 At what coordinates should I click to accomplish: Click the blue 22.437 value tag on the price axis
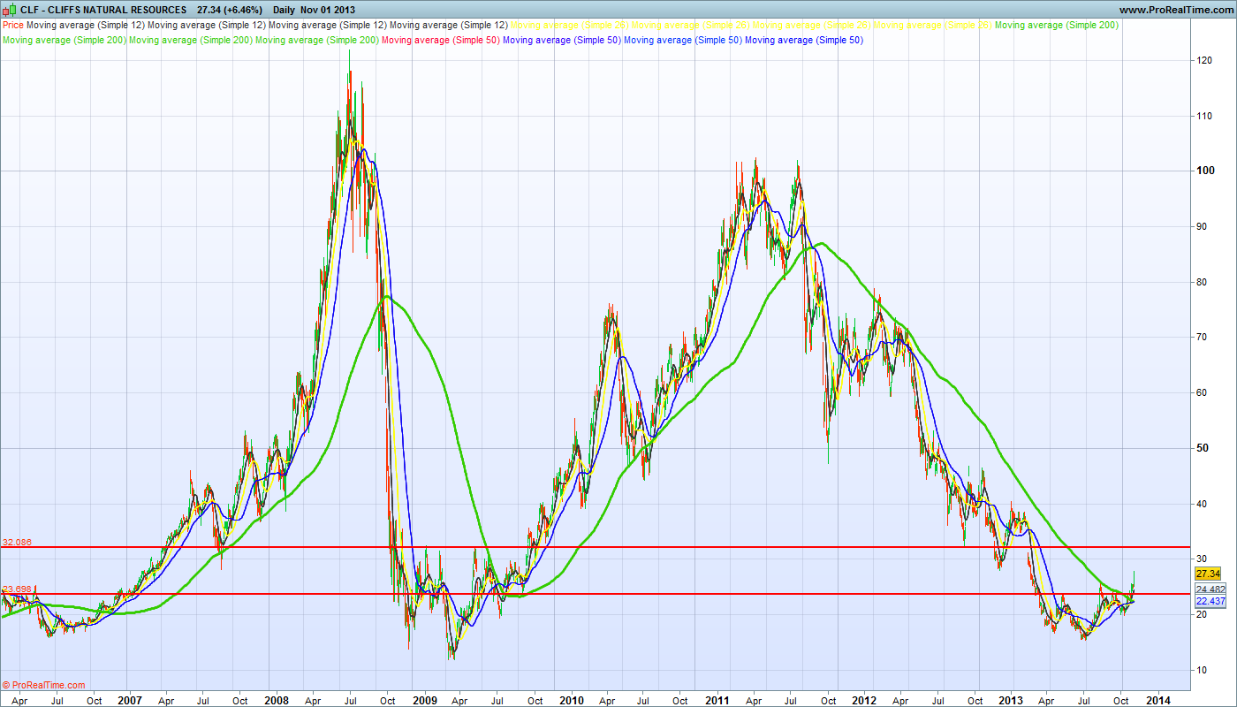click(x=1210, y=601)
